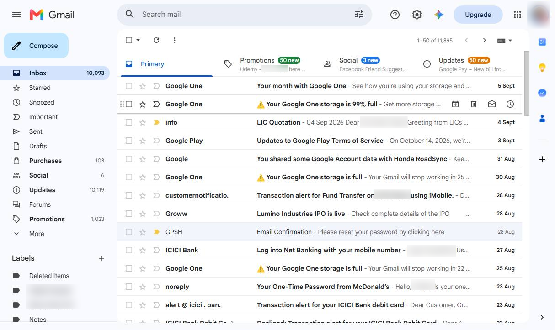Go to the next page of emails
555x330 pixels.
(485, 40)
